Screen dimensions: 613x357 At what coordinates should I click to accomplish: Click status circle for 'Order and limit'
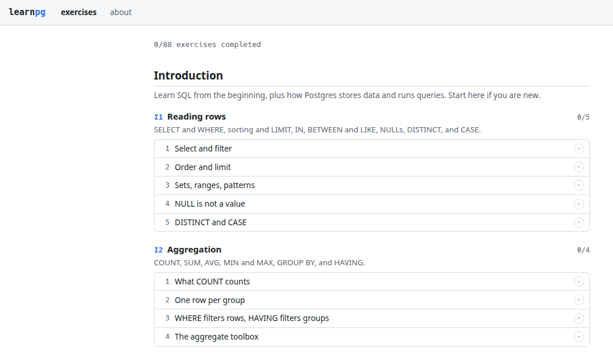point(579,167)
